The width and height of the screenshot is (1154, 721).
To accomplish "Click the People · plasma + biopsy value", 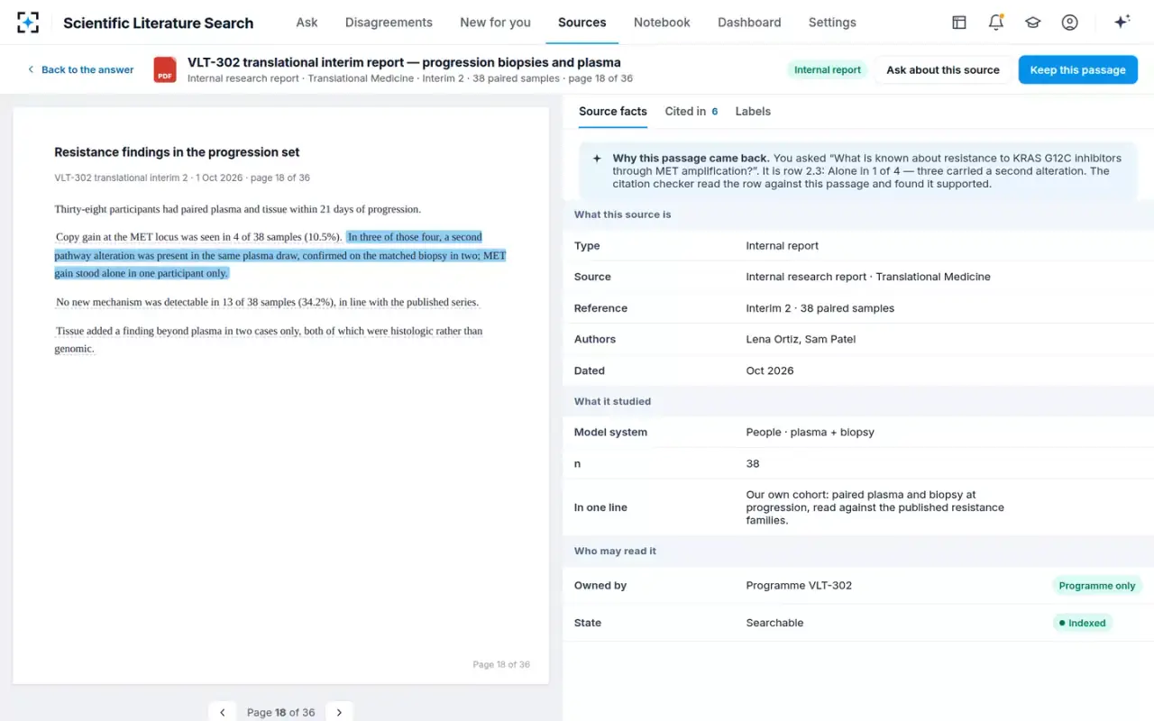I will [x=811, y=433].
